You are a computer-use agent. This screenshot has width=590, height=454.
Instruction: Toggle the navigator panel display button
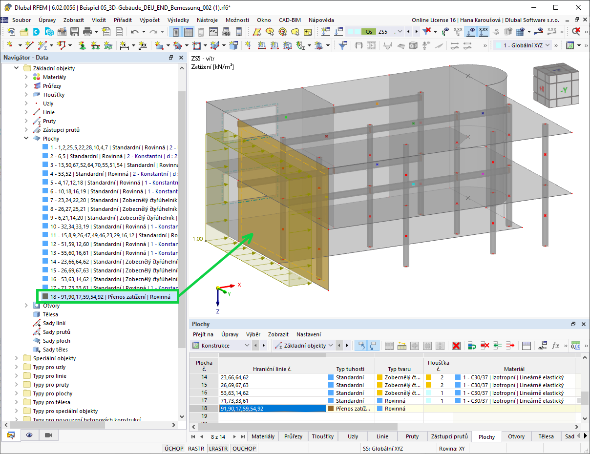[175, 32]
